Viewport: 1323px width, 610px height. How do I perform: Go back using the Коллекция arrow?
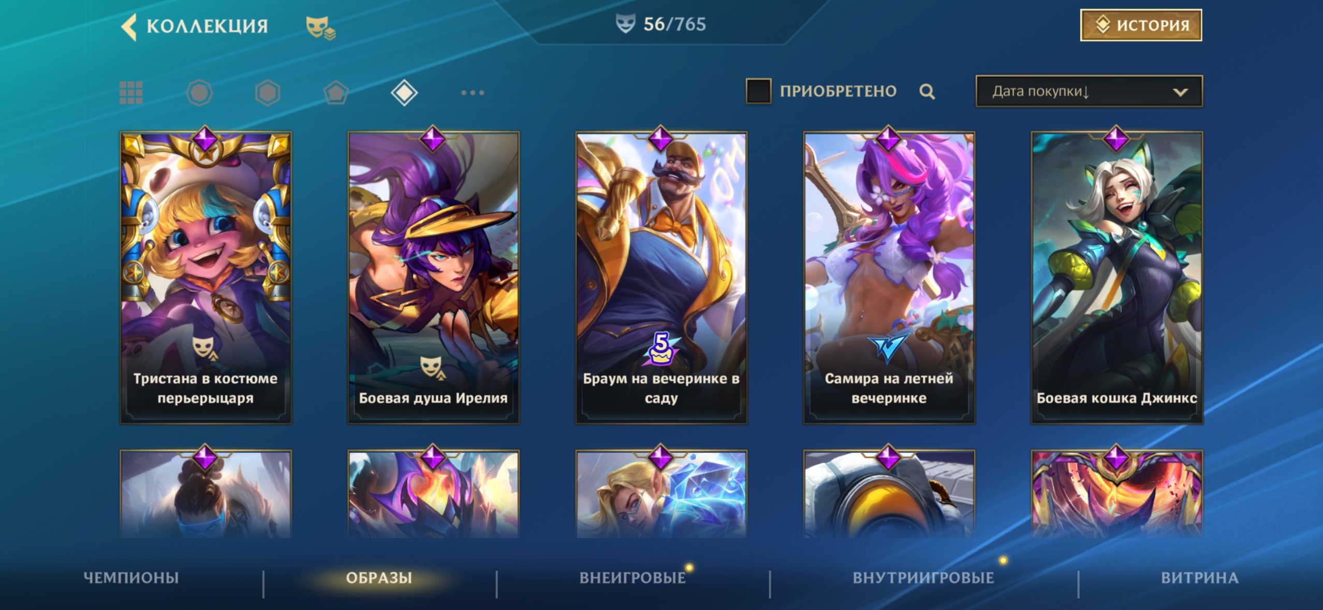pyautogui.click(x=128, y=26)
